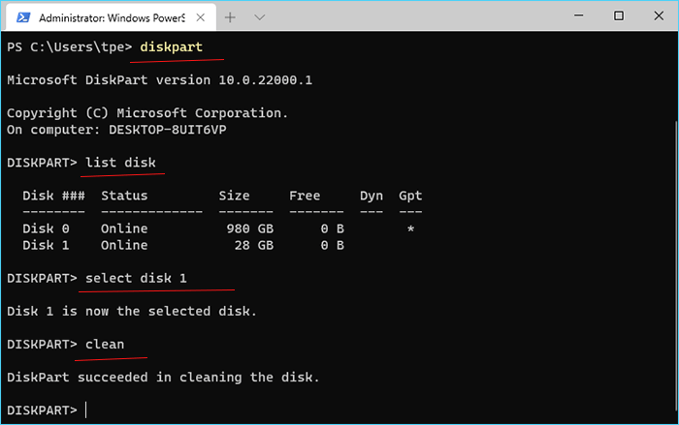The image size is (679, 425).
Task: Click the 'Size' column header
Action: (234, 196)
